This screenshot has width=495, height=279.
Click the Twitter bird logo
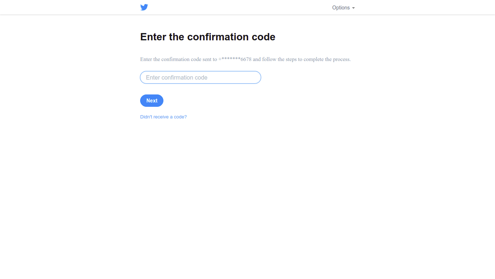tap(144, 7)
